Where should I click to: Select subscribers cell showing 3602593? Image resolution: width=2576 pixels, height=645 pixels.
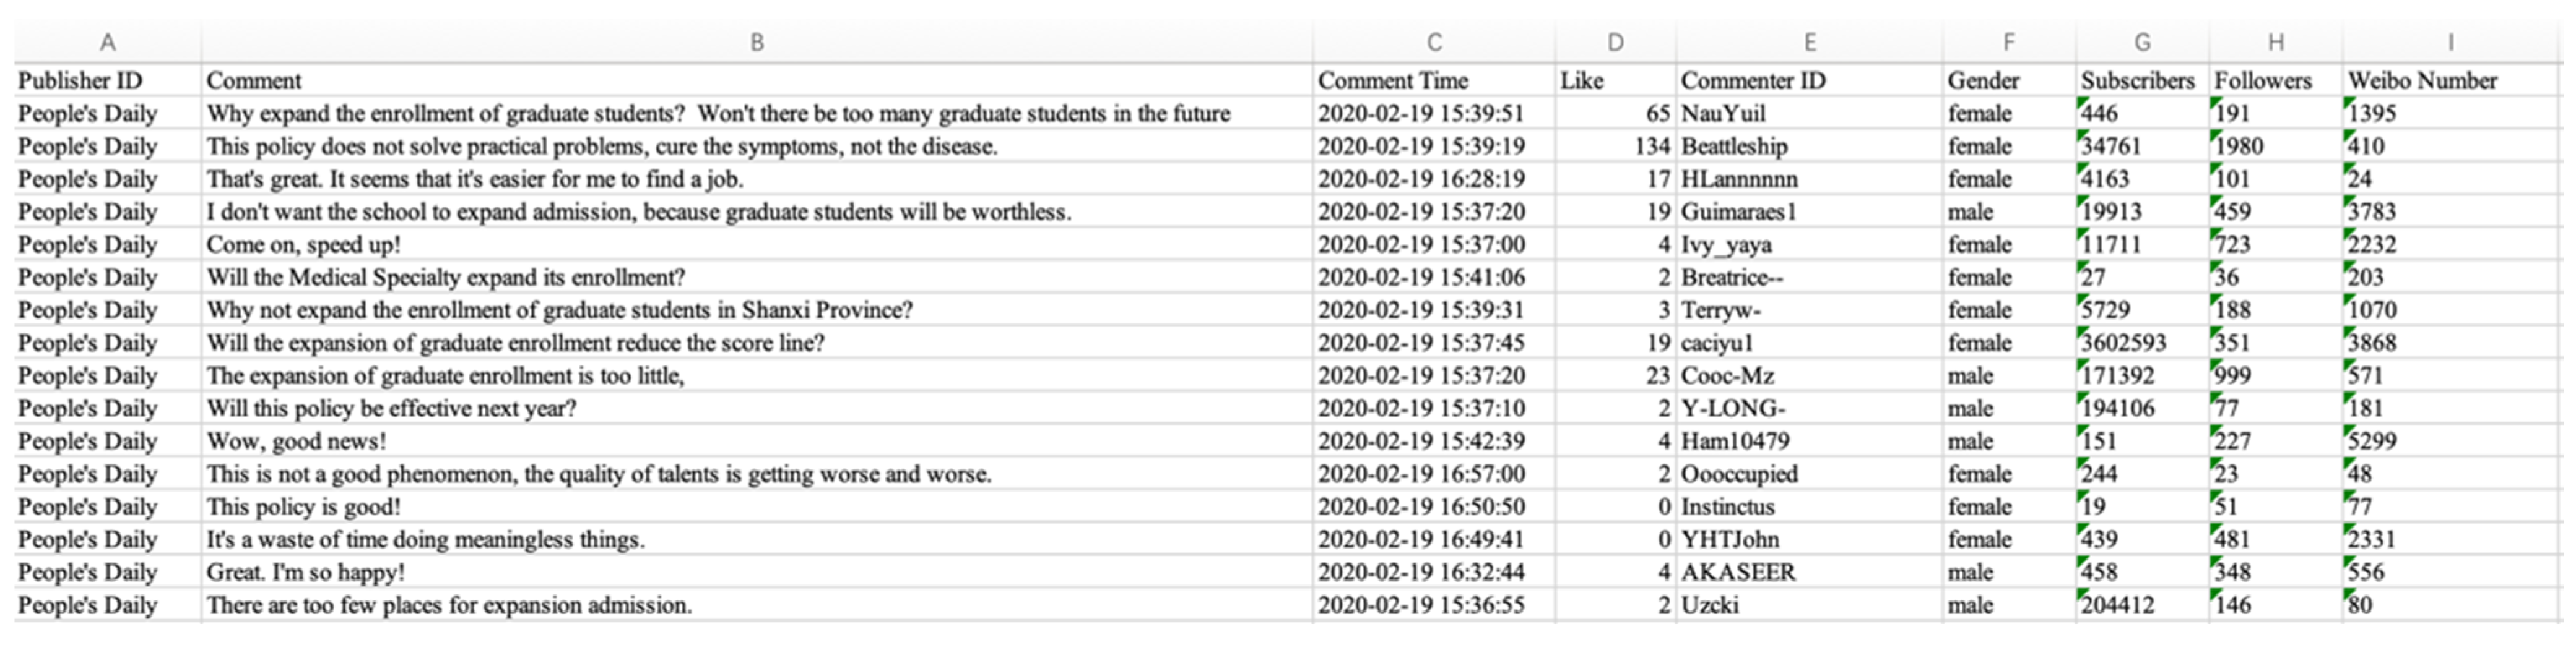[2124, 343]
